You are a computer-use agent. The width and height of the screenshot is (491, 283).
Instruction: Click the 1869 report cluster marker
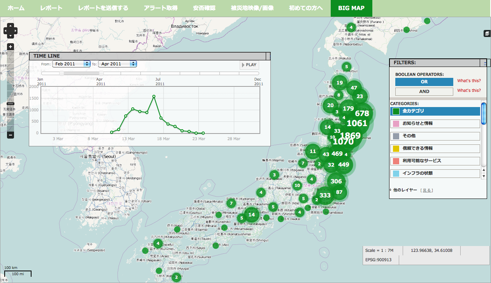(x=350, y=136)
